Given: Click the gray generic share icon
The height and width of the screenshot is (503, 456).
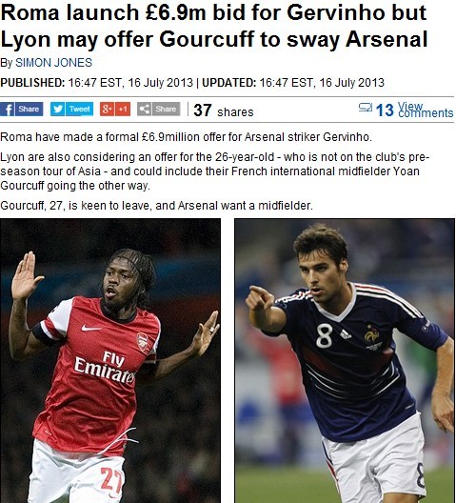Looking at the screenshot, I should pos(145,109).
